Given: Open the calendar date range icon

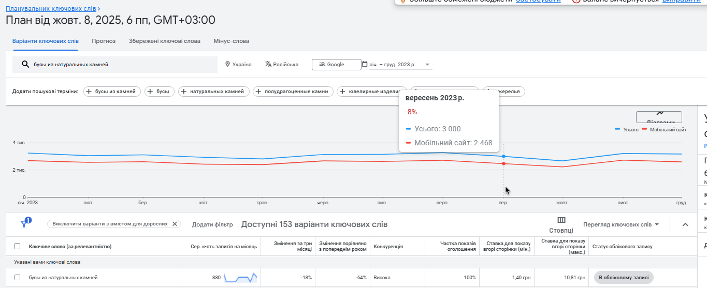Looking at the screenshot, I should coord(365,65).
